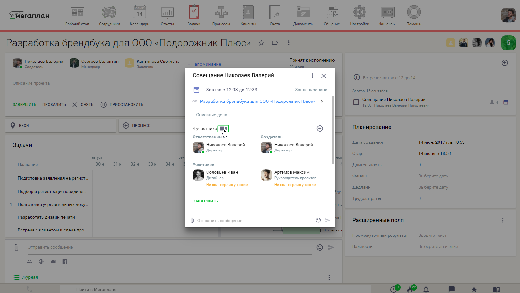This screenshot has height=293, width=520.
Task: Open the Сотрудники section
Action: tap(109, 16)
